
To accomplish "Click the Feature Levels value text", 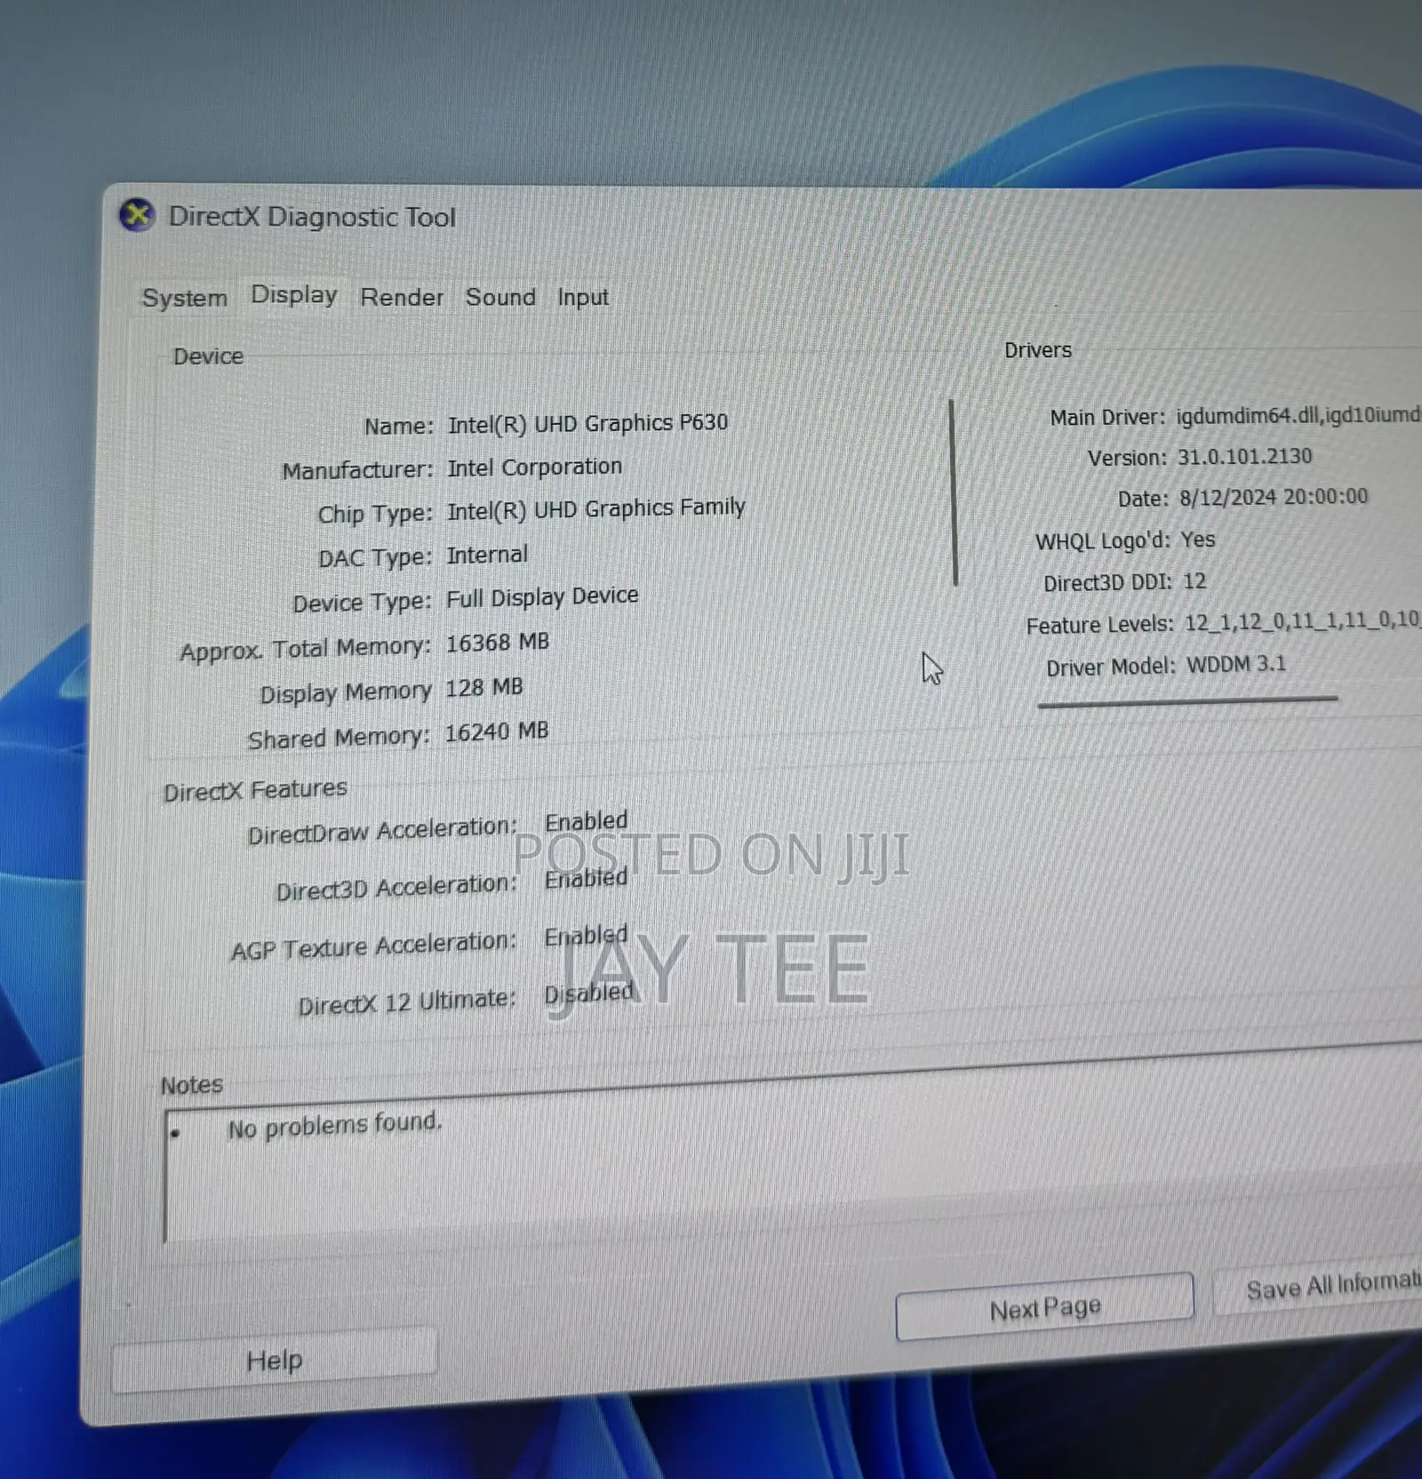I will click(1302, 620).
